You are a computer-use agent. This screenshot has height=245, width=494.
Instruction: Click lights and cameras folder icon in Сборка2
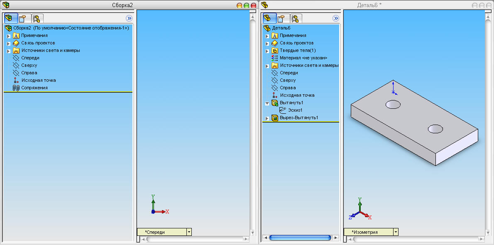(16, 50)
